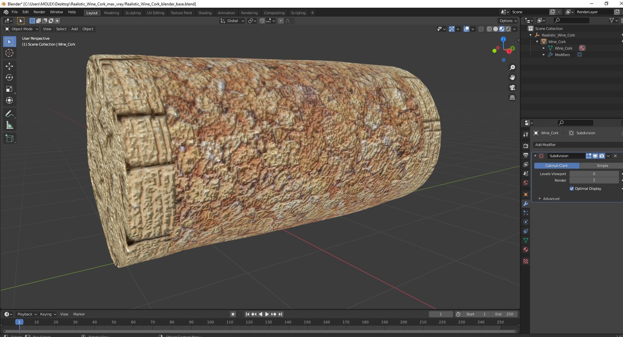
Task: Select the Cursor tool in toolbar
Action: point(9,53)
